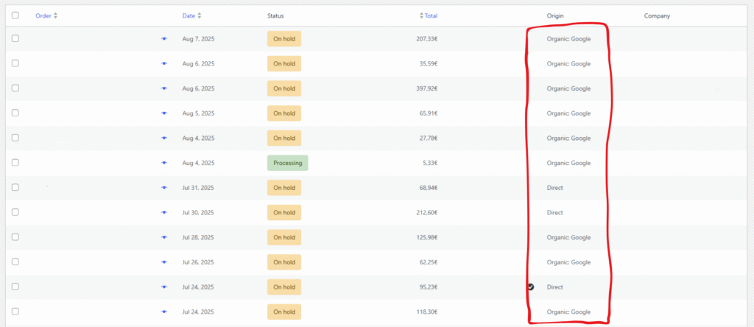Click the On hold badge for Aug 7, 2025
This screenshot has width=754, height=327.
(284, 39)
